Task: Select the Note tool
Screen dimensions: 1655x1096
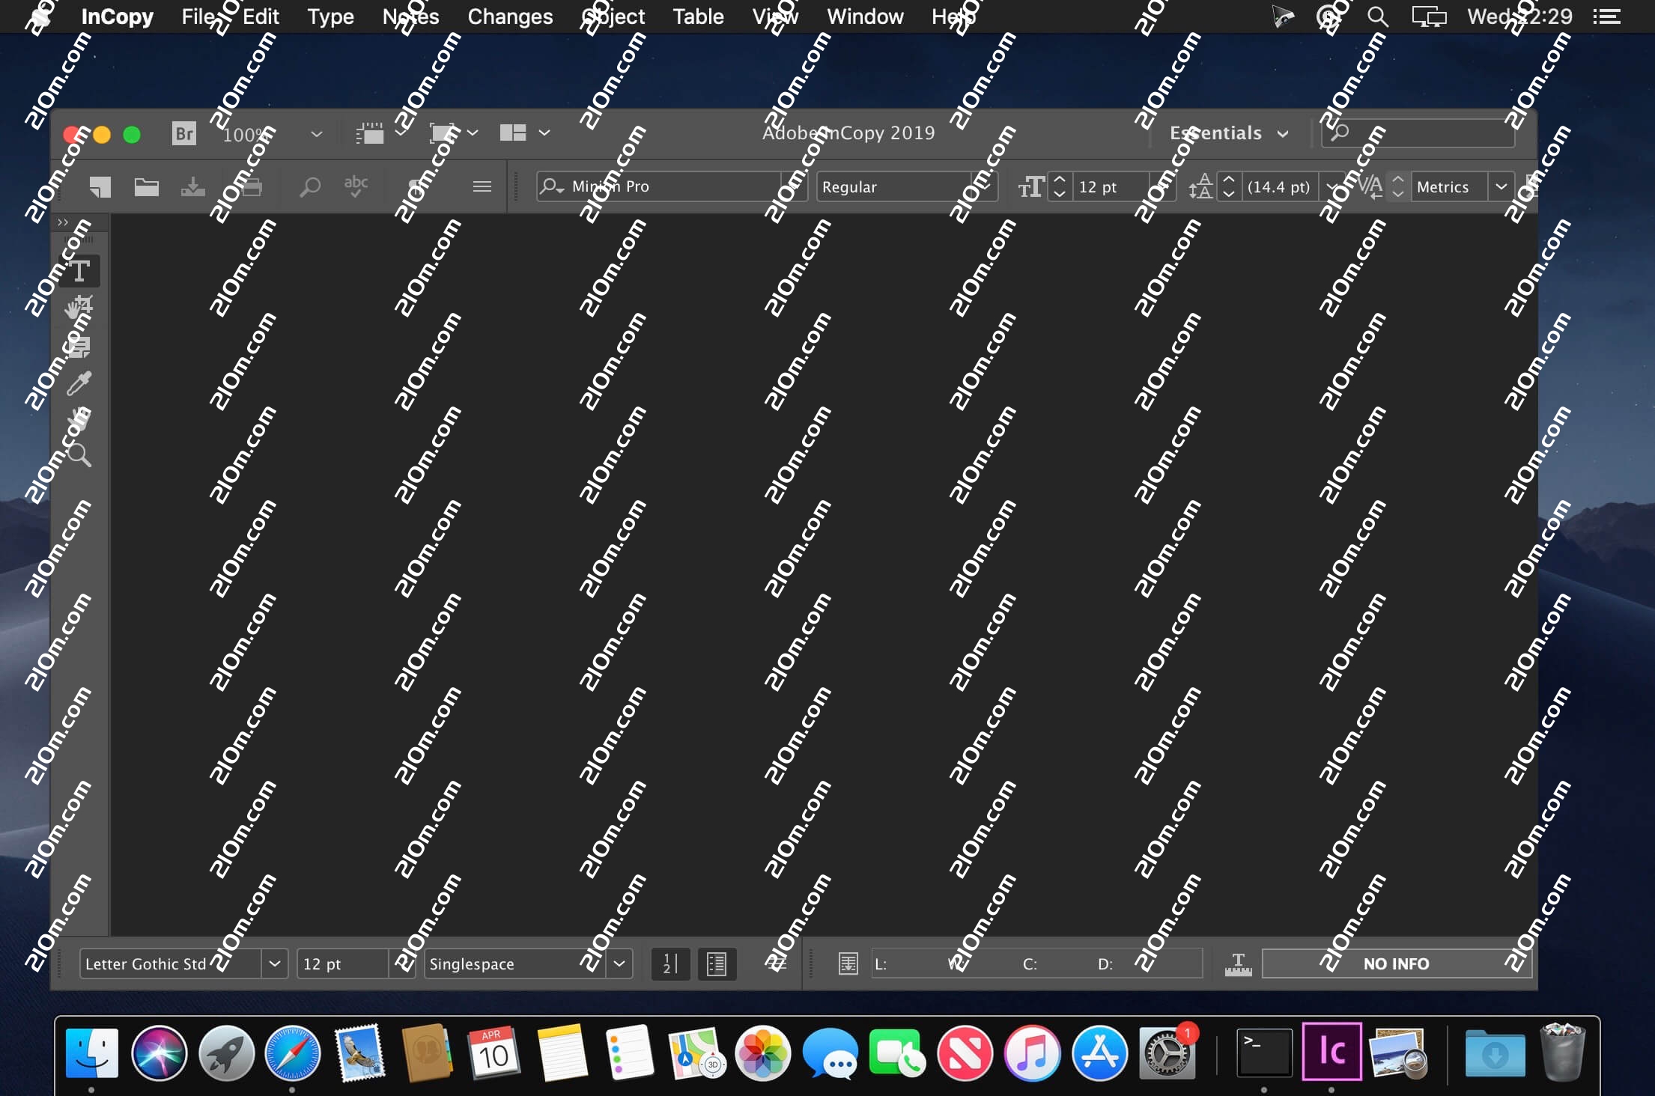Action: click(79, 346)
